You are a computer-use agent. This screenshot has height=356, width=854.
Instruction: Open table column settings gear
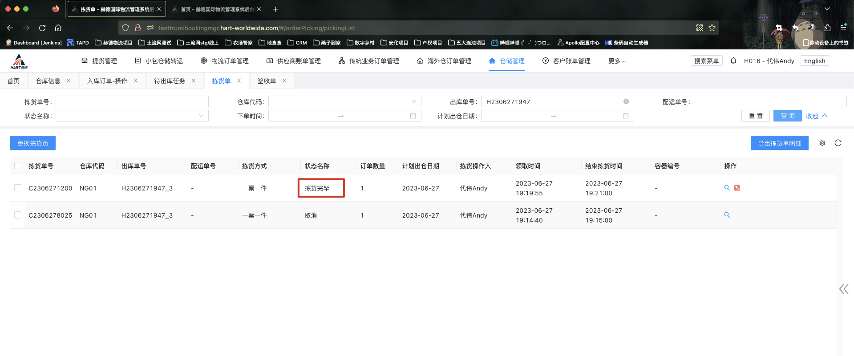[822, 143]
